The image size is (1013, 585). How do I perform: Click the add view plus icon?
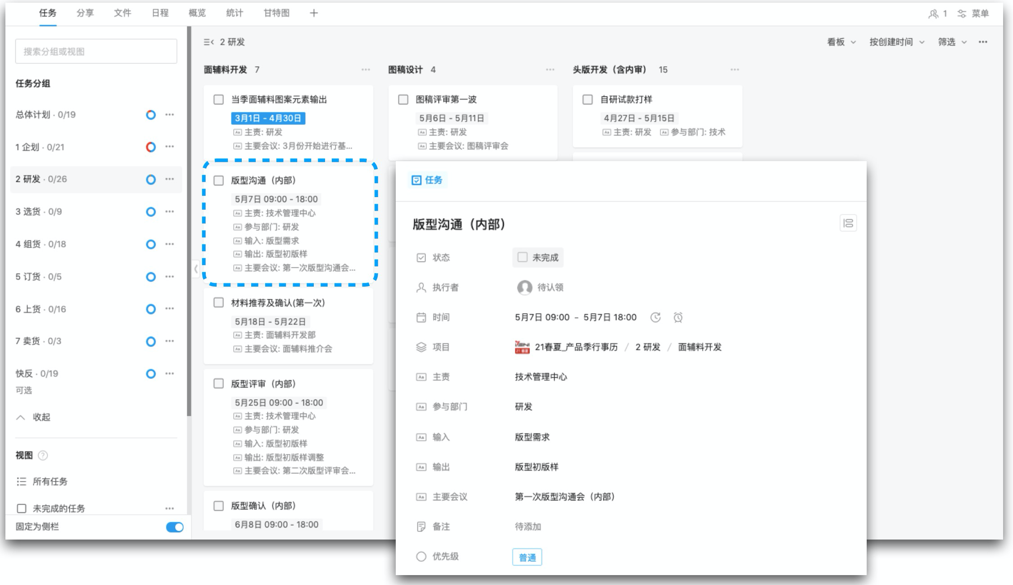[x=314, y=13]
